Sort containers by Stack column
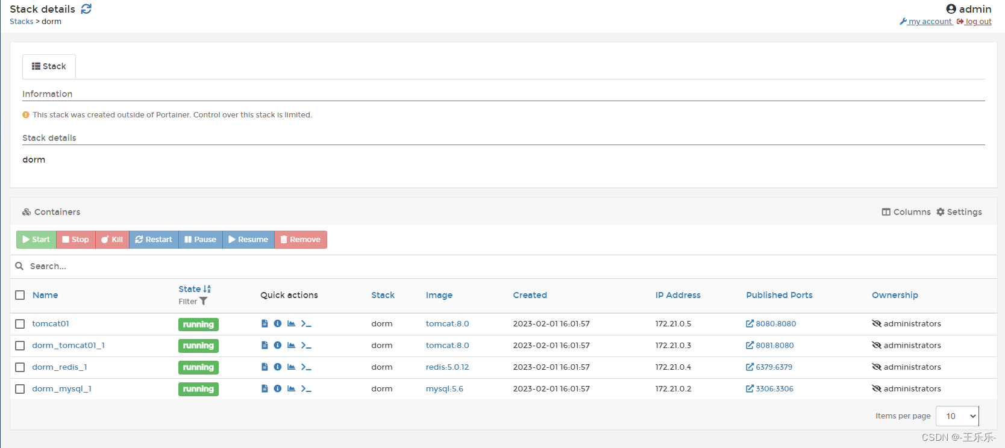This screenshot has height=448, width=1005. tap(383, 295)
